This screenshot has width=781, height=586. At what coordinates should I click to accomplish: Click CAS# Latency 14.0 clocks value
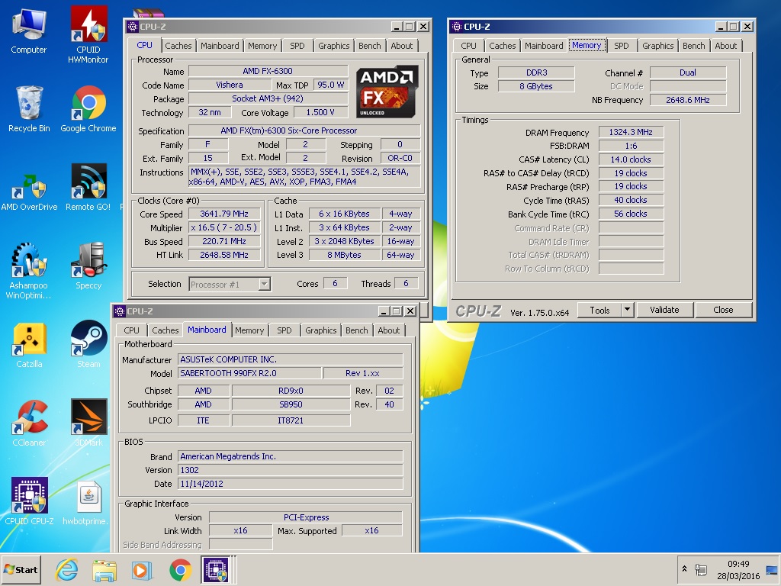tap(631, 159)
